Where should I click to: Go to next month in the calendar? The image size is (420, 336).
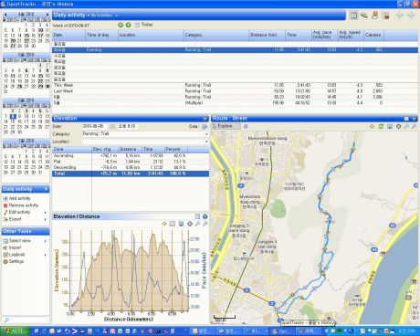(47, 15)
